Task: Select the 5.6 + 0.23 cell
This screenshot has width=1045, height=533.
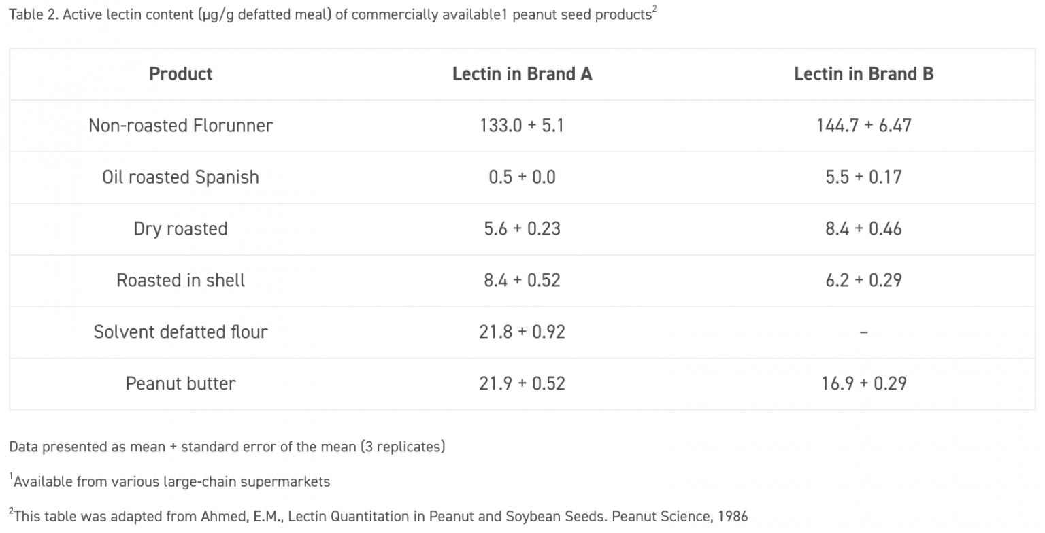Action: point(522,229)
